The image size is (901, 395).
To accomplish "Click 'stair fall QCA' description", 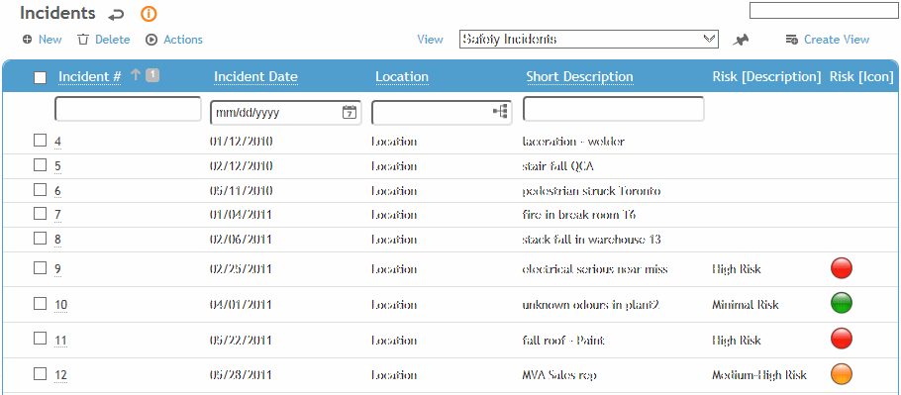I will [x=557, y=166].
